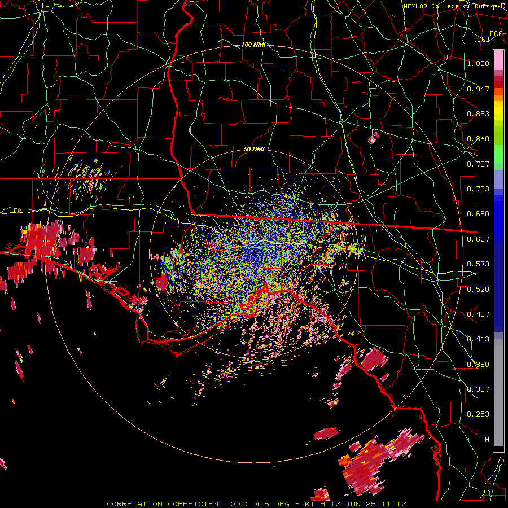Click the '0.5 DEG' elevation text

pos(273,504)
